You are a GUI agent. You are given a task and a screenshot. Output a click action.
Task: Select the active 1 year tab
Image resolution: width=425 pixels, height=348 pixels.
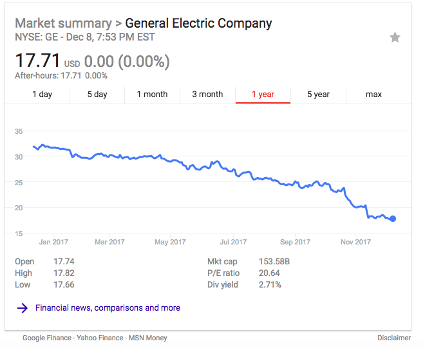[263, 95]
